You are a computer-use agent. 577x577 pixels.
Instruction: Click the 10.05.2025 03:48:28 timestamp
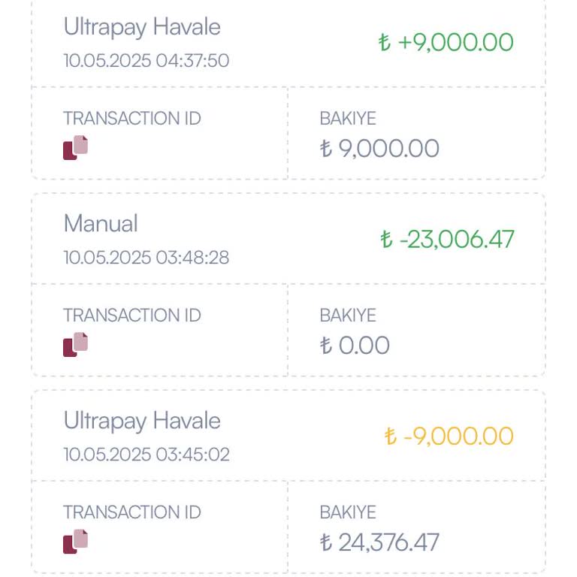coord(146,258)
